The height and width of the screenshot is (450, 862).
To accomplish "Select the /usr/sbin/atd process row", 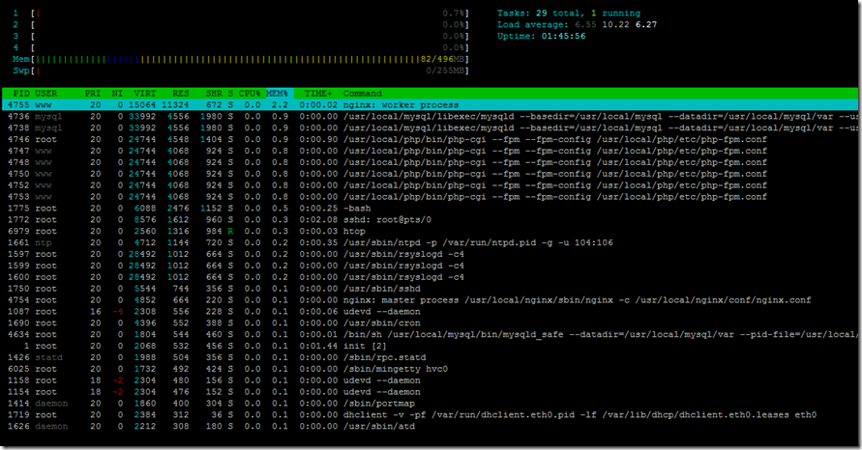I will [x=430, y=427].
